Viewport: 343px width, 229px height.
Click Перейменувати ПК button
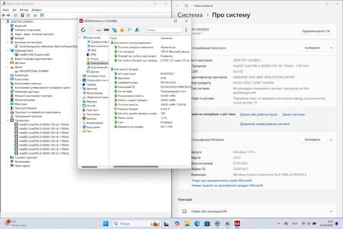(x=316, y=31)
